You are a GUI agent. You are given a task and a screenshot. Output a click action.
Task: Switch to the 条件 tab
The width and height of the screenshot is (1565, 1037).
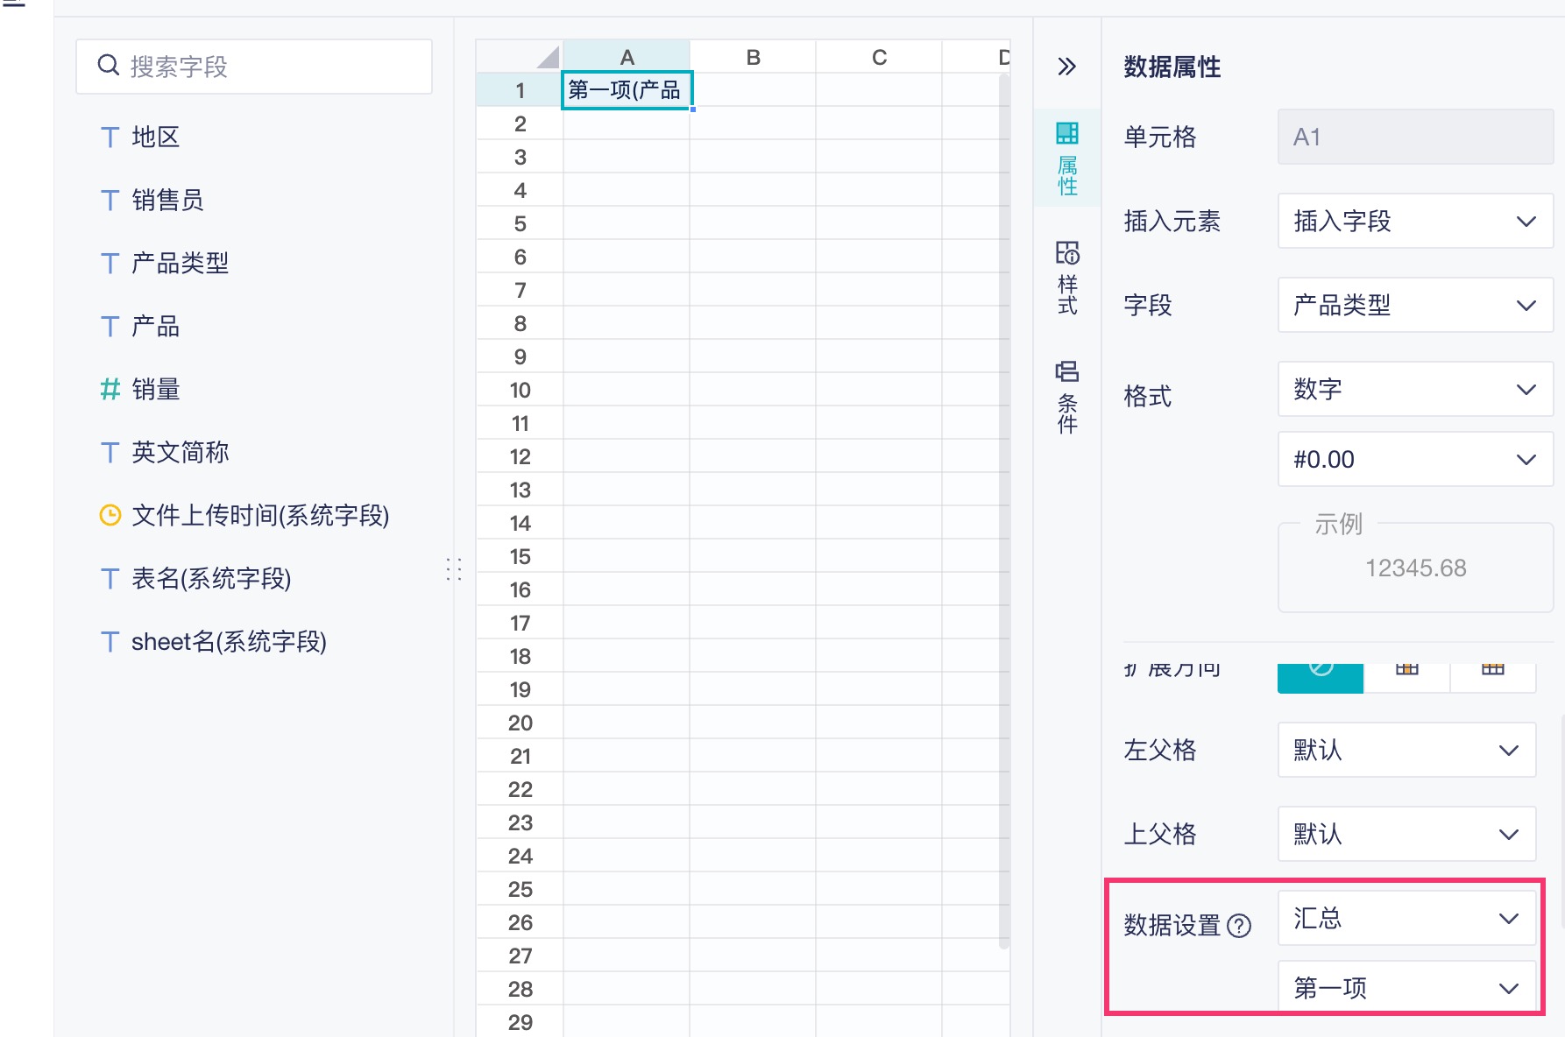[1067, 397]
